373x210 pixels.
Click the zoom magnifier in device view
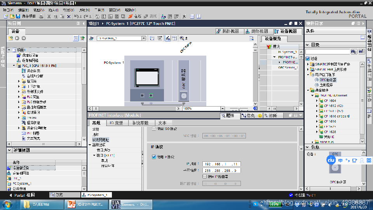(x=182, y=38)
